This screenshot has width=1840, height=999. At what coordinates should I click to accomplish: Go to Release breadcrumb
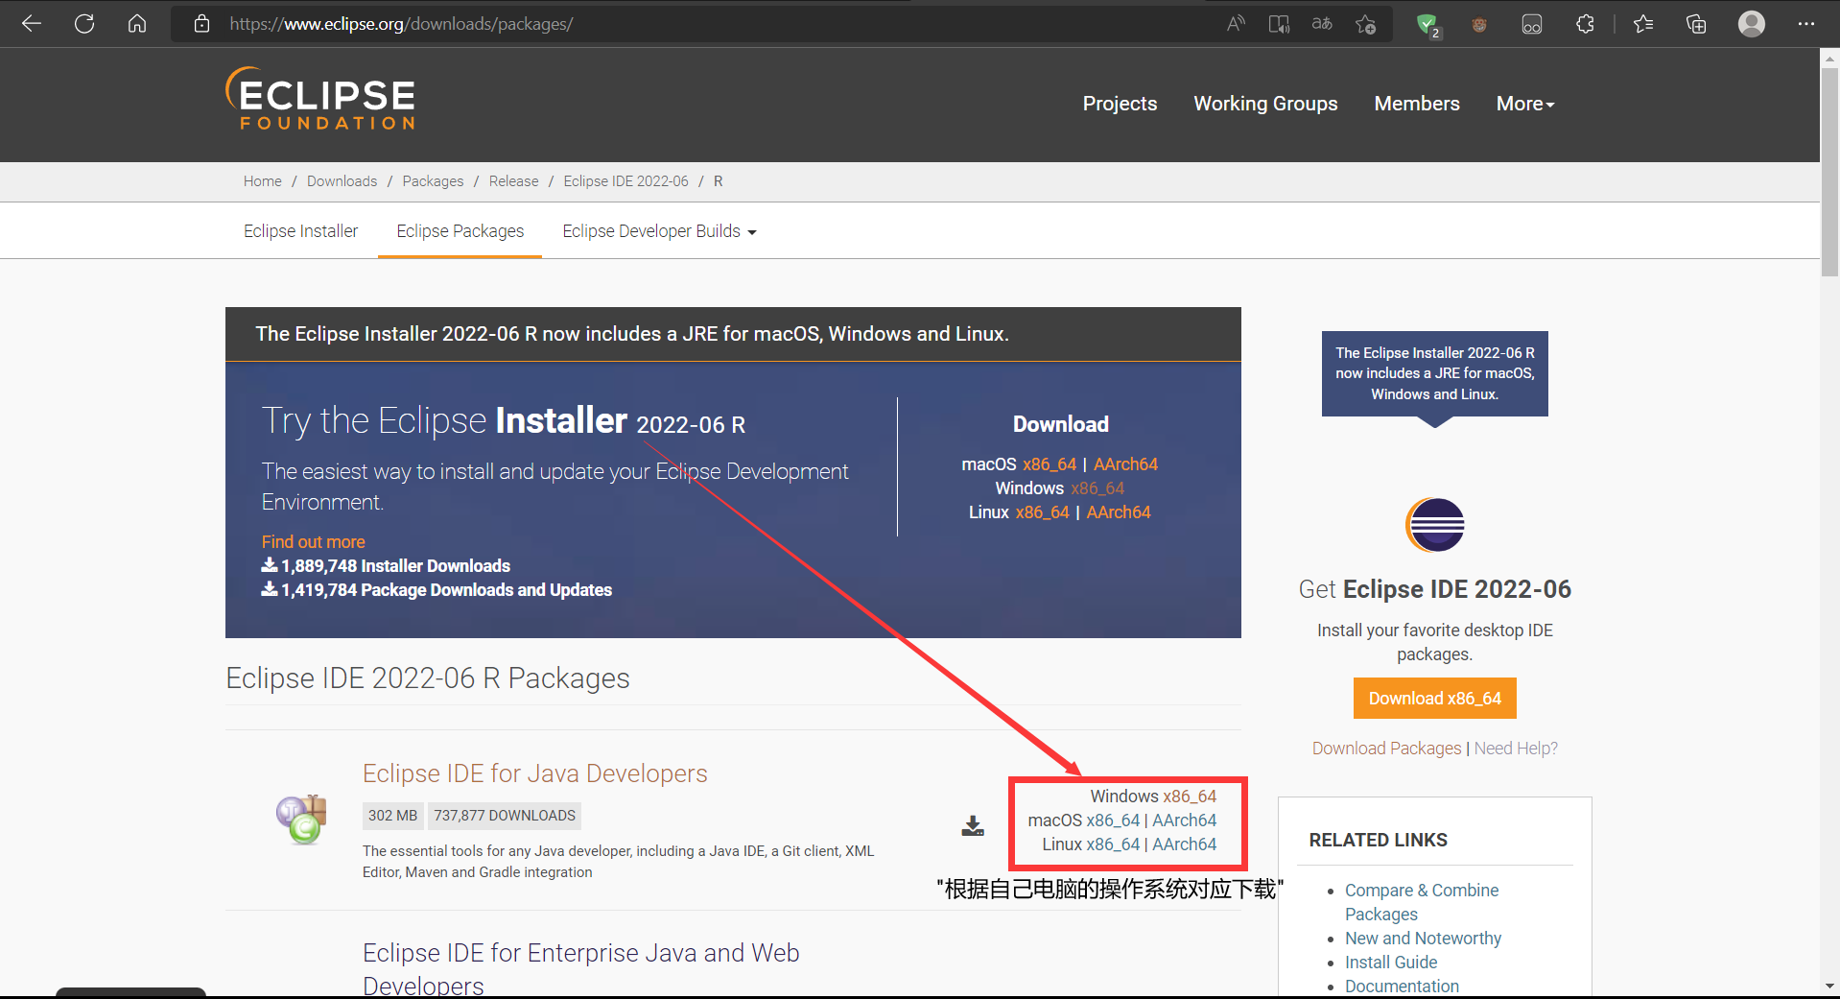[513, 181]
